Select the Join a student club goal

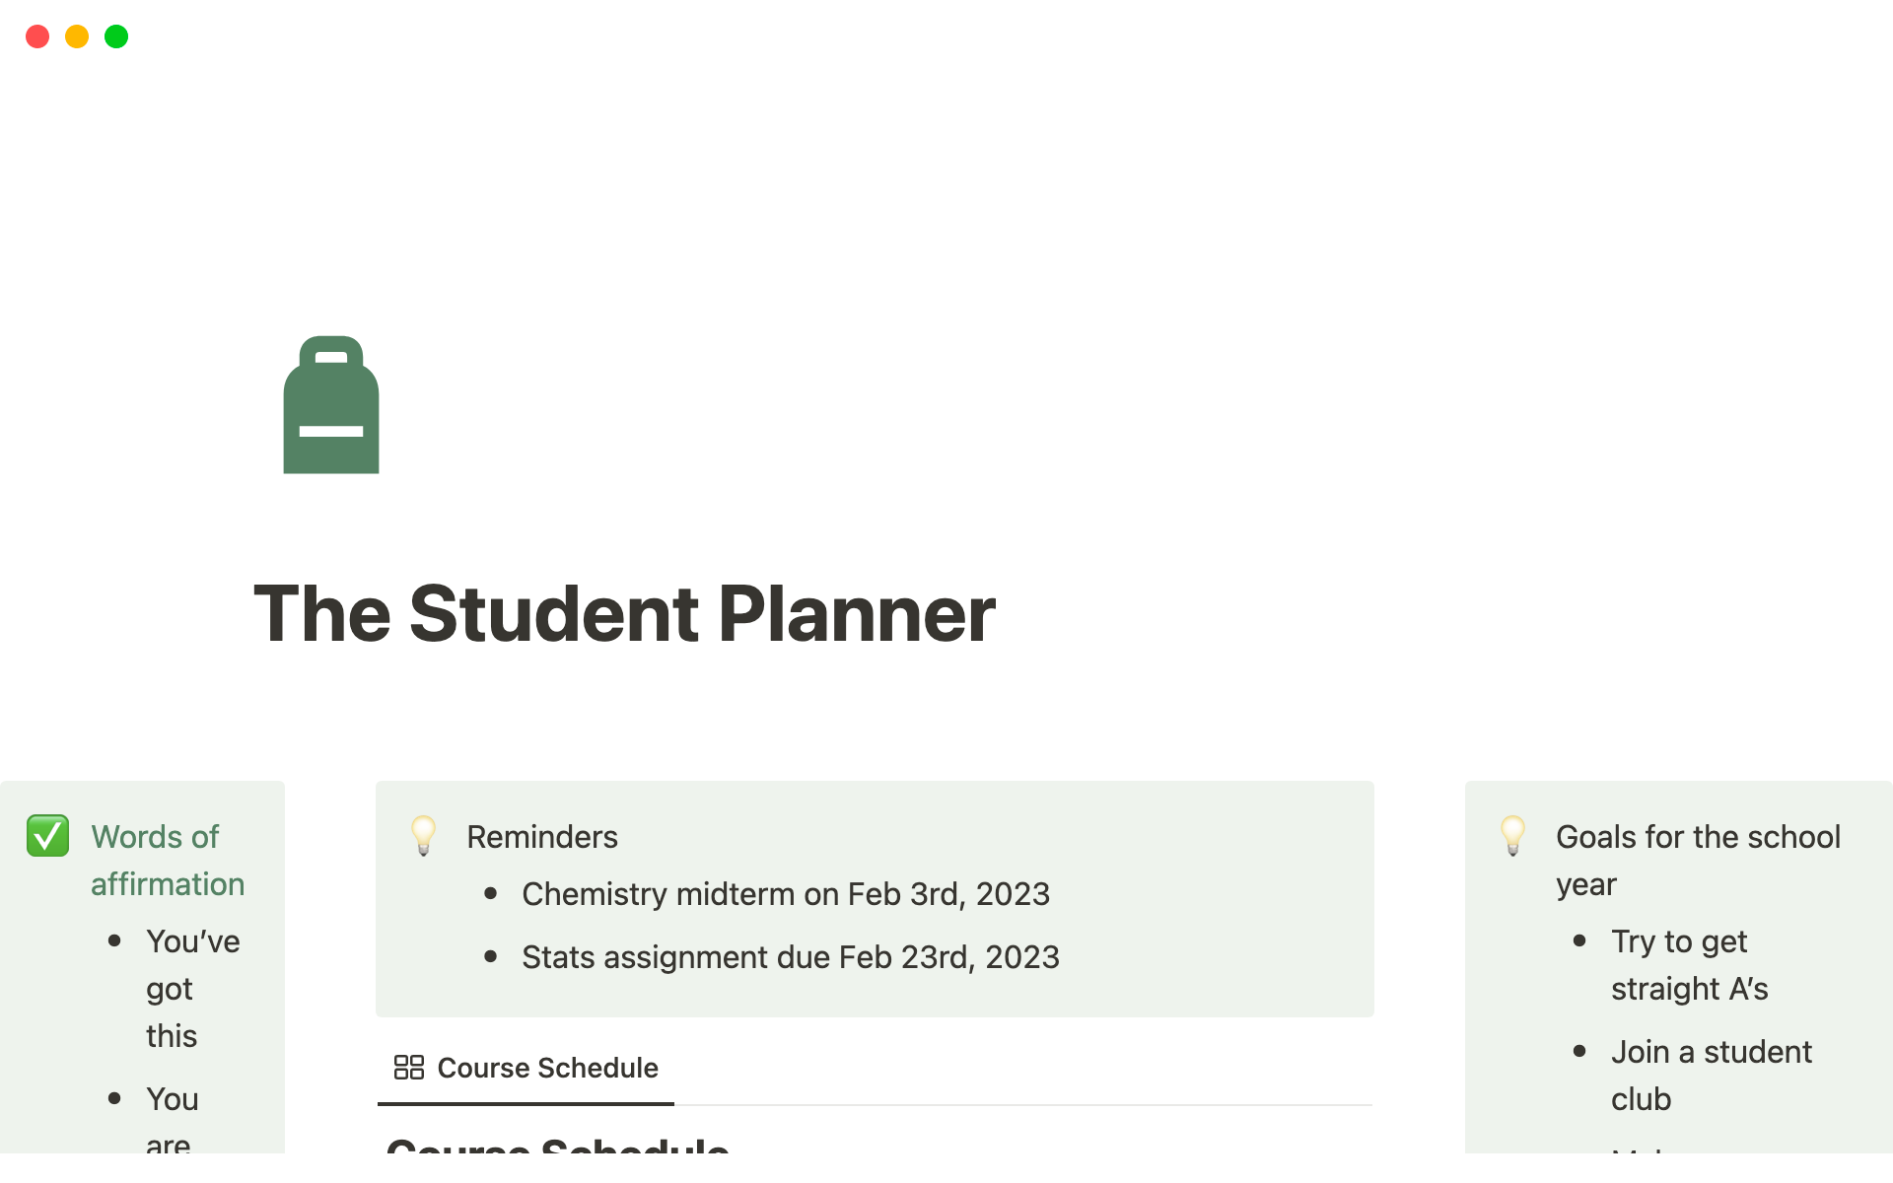[x=1711, y=1076]
